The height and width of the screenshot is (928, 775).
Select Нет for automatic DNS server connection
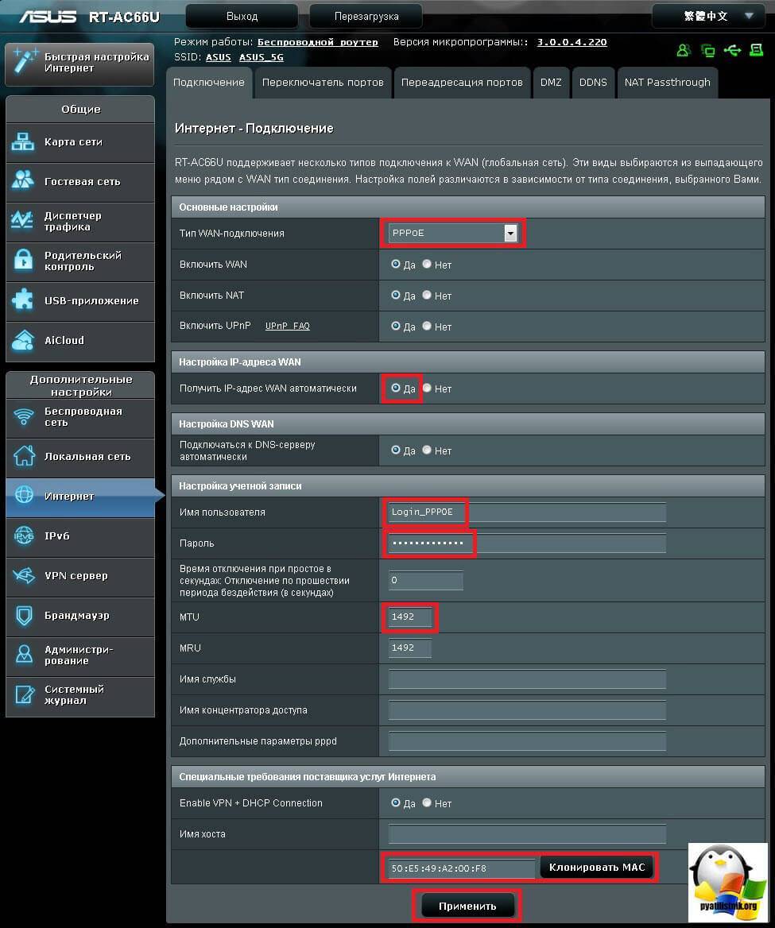tap(427, 450)
